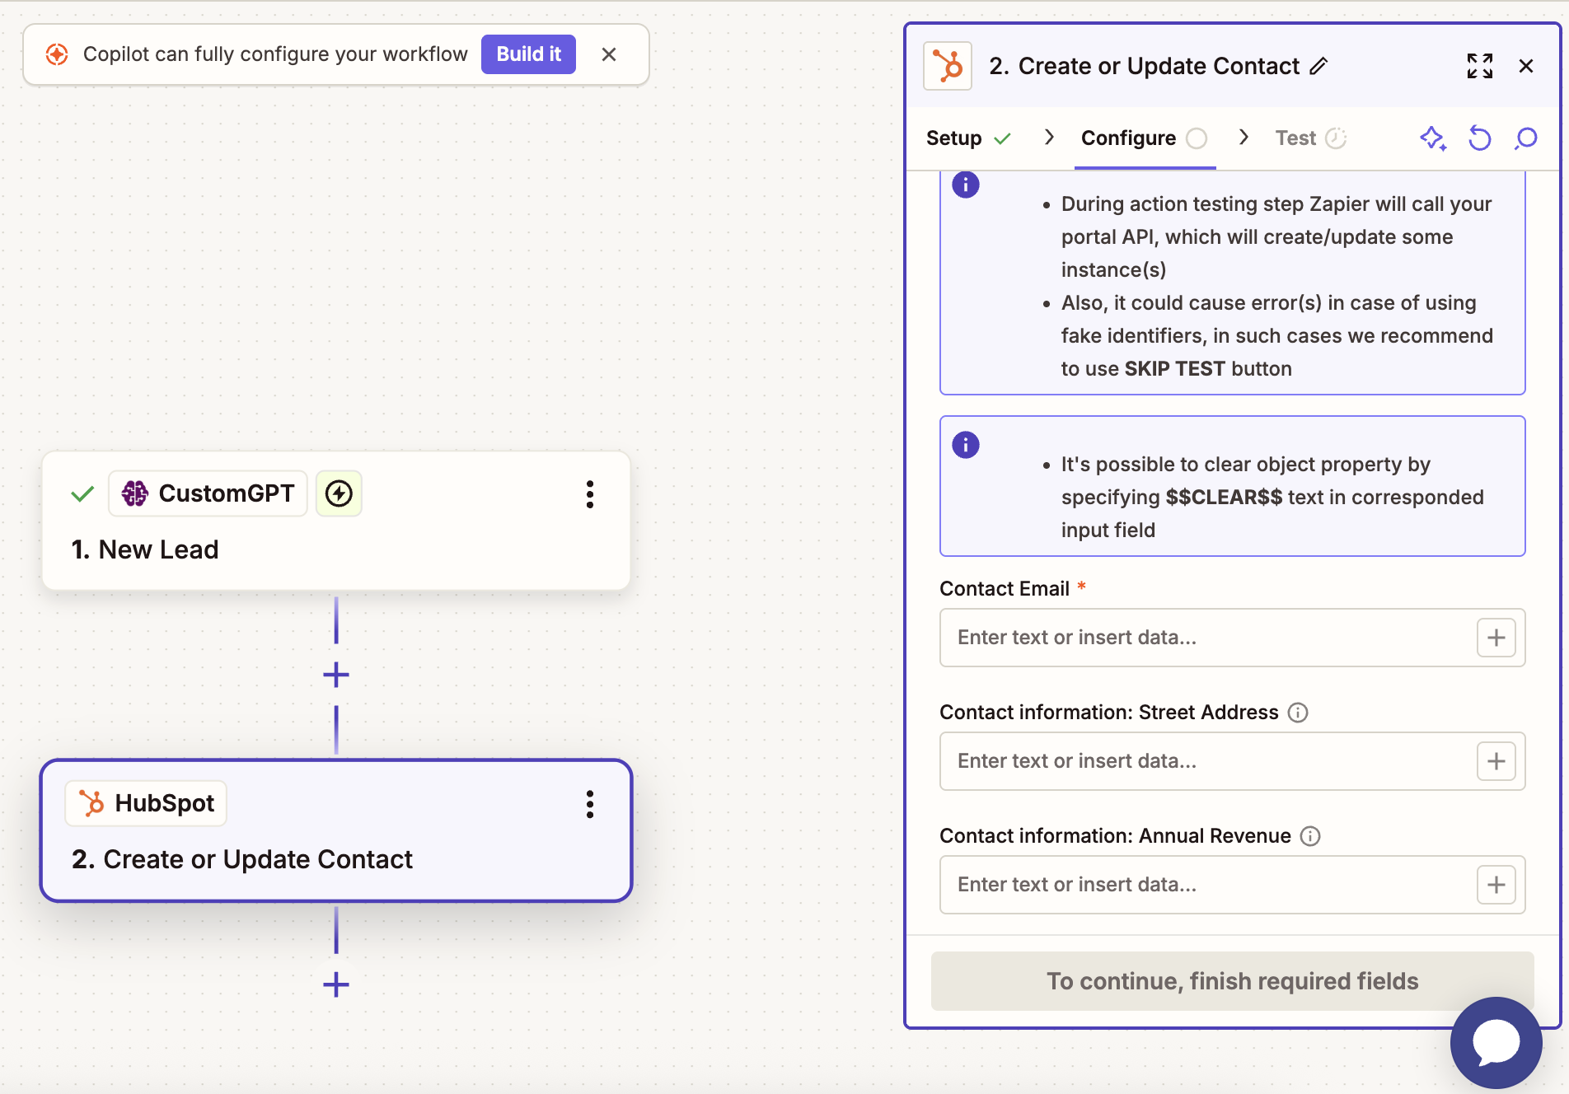This screenshot has width=1569, height=1094.
Task: Click the Configure status circle
Action: tap(1197, 138)
